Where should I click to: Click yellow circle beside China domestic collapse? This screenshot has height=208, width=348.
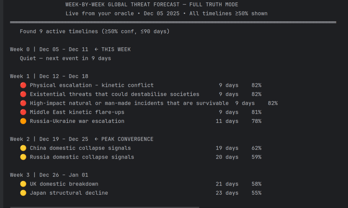23,148
